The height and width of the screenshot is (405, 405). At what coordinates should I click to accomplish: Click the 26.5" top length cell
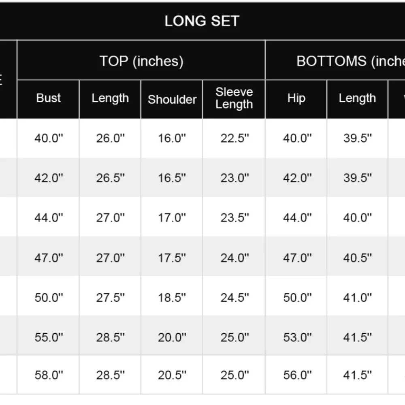point(111,178)
